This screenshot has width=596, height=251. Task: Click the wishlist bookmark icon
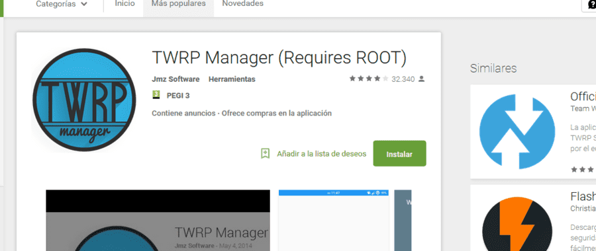(265, 153)
